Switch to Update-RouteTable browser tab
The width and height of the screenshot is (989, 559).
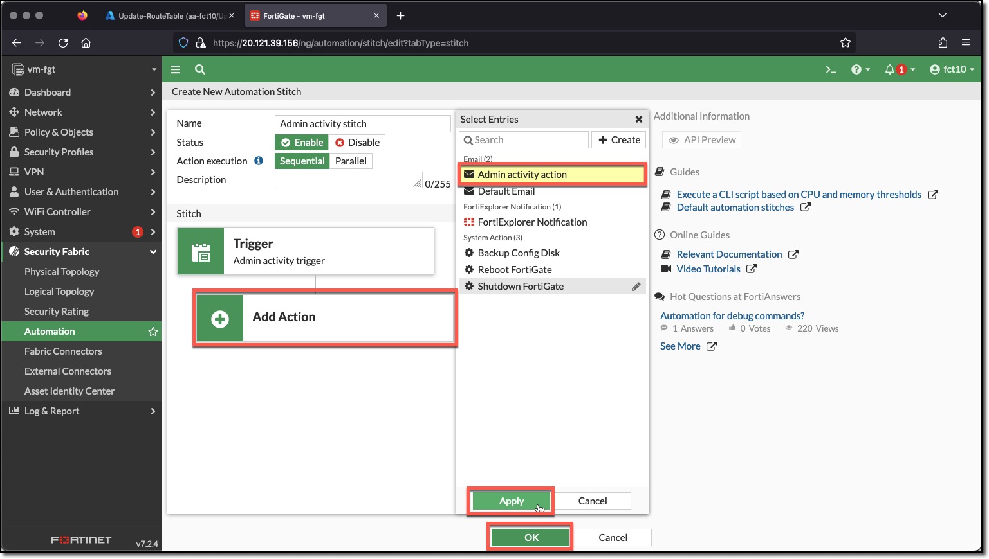pyautogui.click(x=170, y=15)
